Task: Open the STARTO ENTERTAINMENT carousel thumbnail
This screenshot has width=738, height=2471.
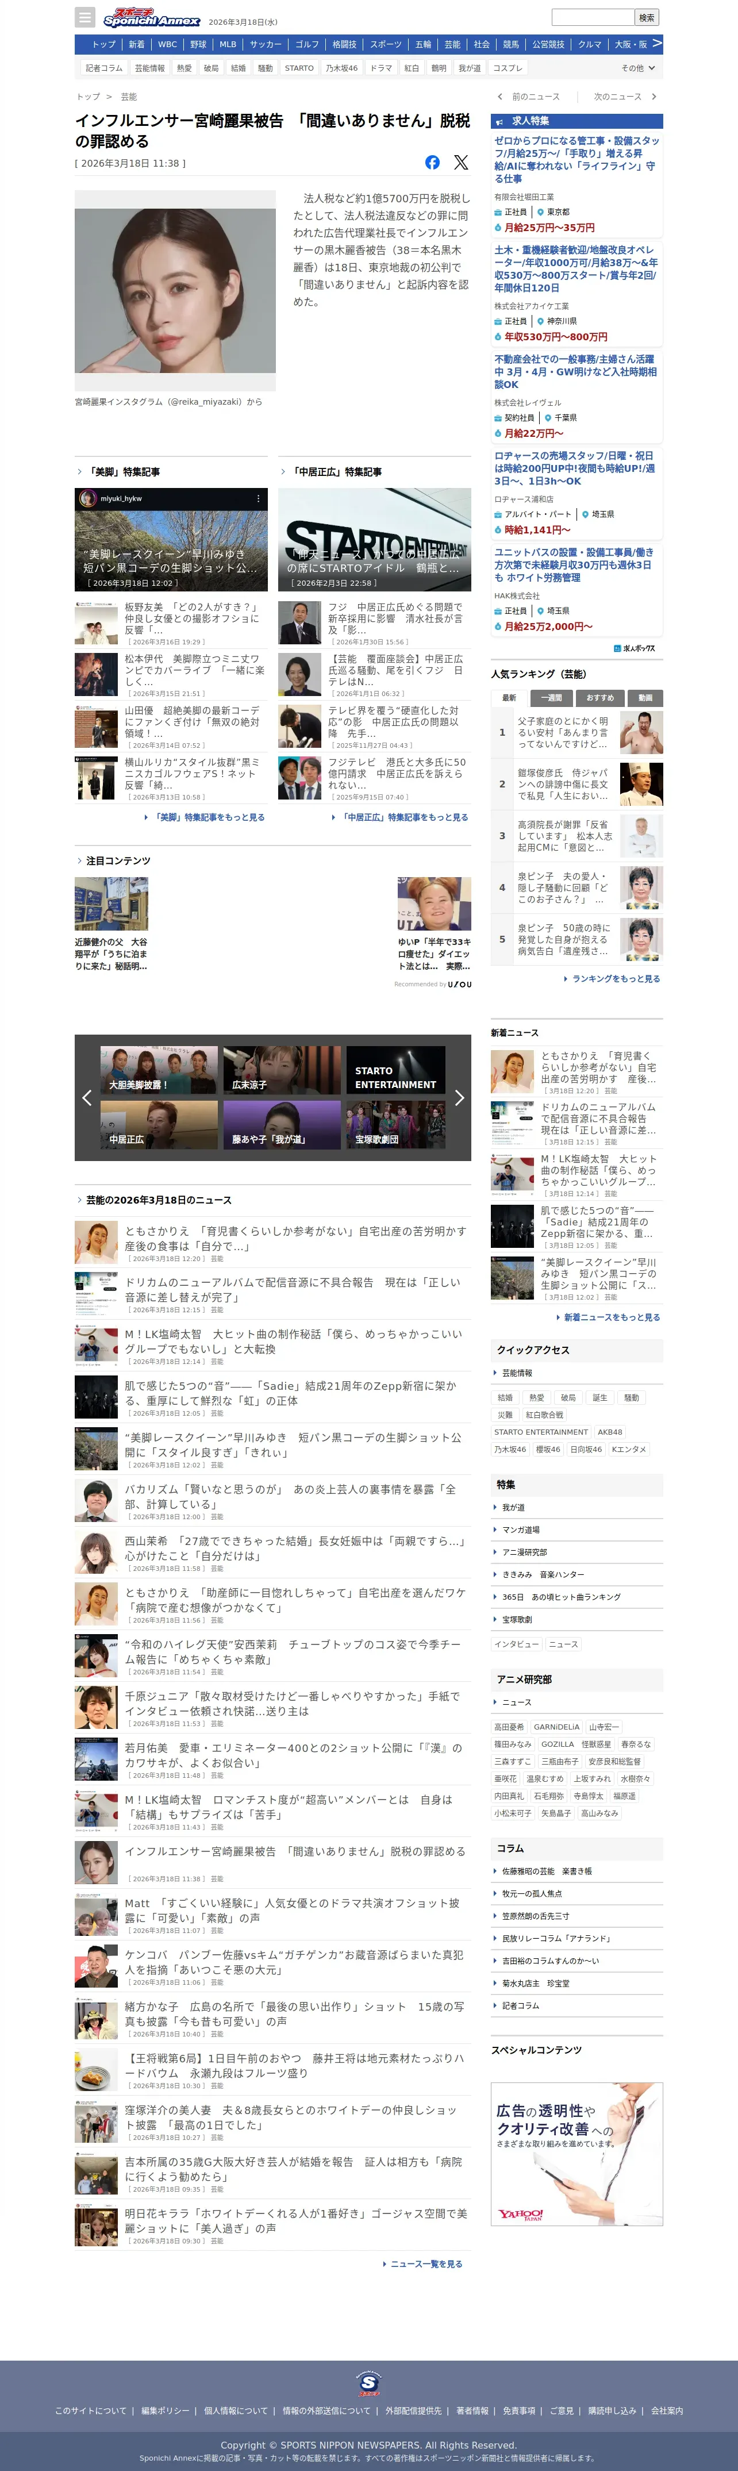Action: [395, 1070]
